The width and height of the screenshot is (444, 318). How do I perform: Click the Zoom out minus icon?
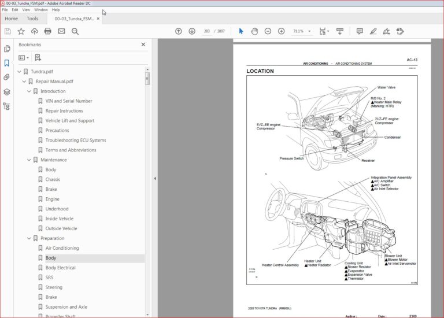tap(268, 31)
